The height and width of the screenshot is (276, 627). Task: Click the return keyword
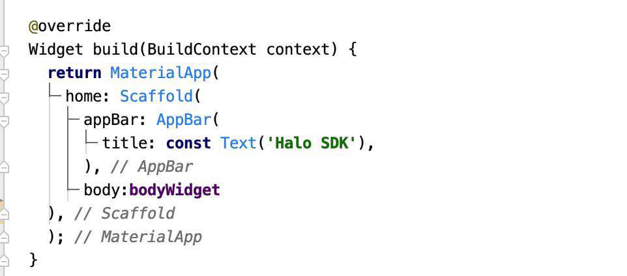pyautogui.click(x=74, y=73)
